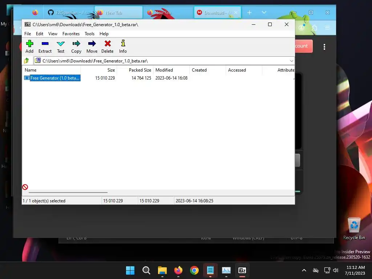Image resolution: width=372 pixels, height=279 pixels.
Task: Open the Edit menu
Action: coord(39,34)
